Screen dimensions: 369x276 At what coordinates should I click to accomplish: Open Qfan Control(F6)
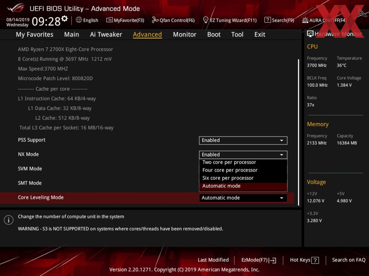pyautogui.click(x=173, y=20)
